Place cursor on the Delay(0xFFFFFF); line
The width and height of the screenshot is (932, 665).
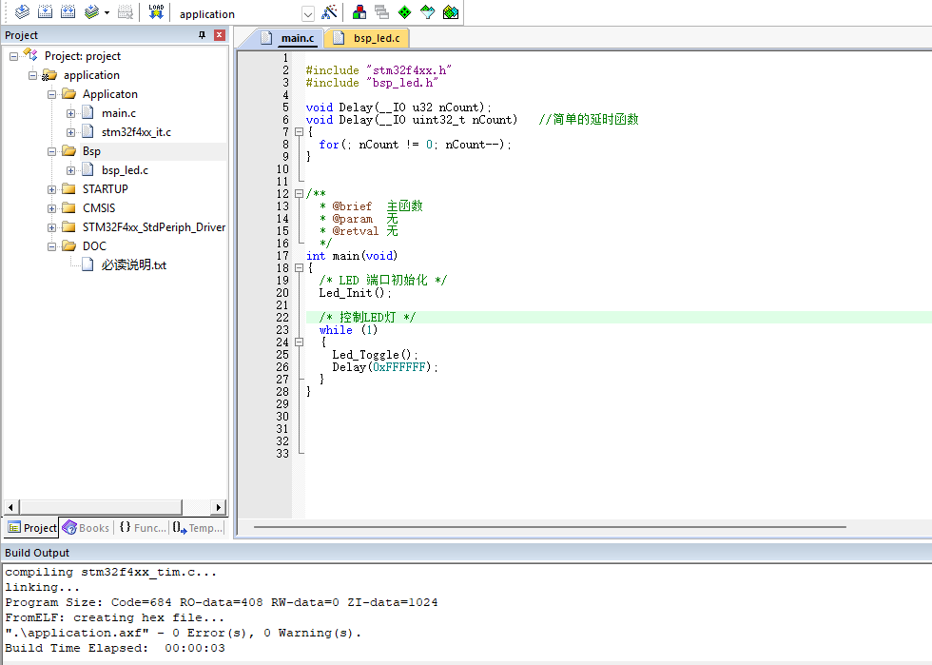tap(384, 367)
